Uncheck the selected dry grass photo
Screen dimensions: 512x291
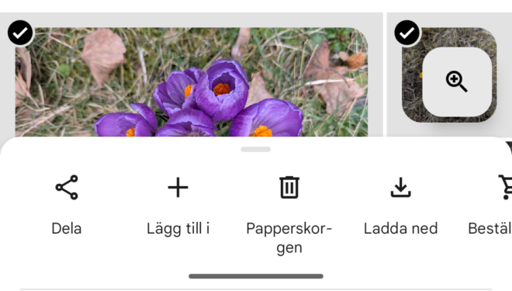tap(406, 33)
